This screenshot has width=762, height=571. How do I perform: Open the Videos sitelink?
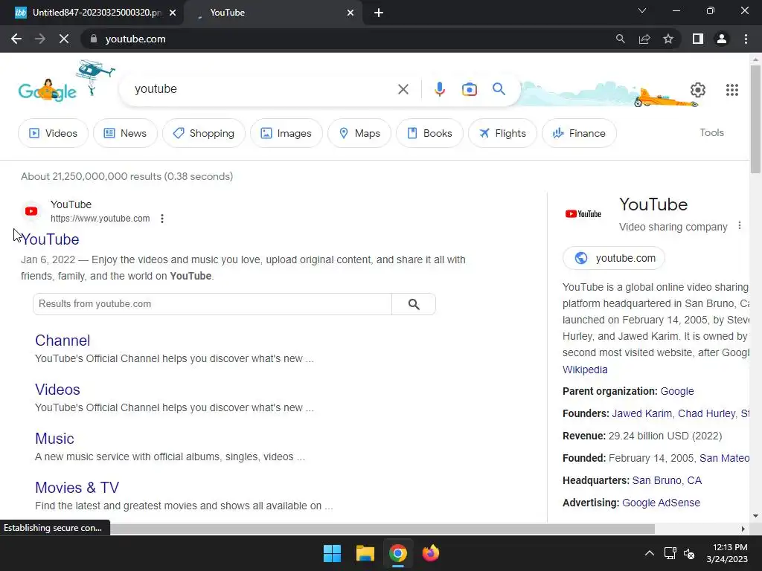57,390
